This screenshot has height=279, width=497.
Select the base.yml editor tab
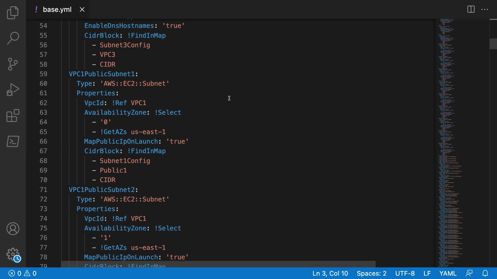(57, 10)
